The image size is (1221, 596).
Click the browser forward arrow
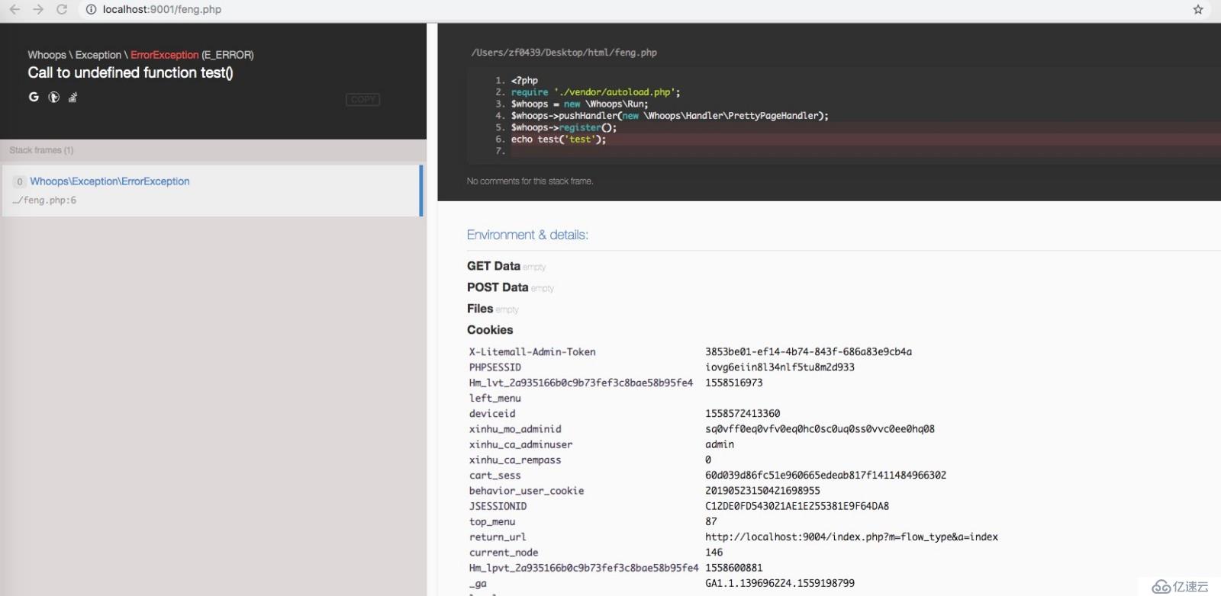[38, 9]
